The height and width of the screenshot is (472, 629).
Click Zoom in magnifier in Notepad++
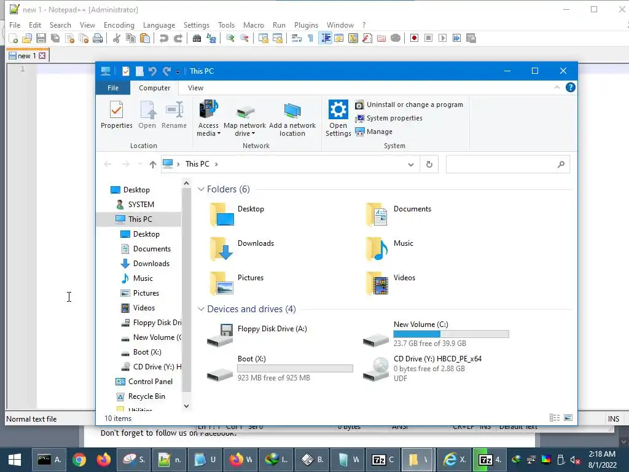click(230, 38)
